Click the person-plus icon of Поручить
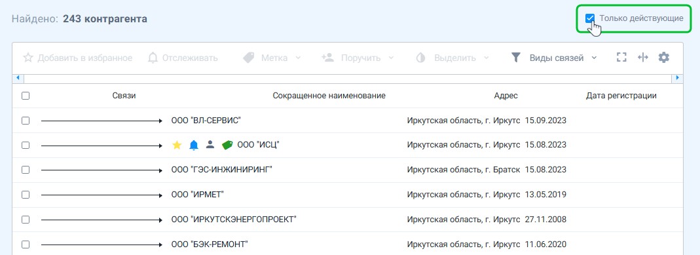Screen dimensions: 700x255 327,58
